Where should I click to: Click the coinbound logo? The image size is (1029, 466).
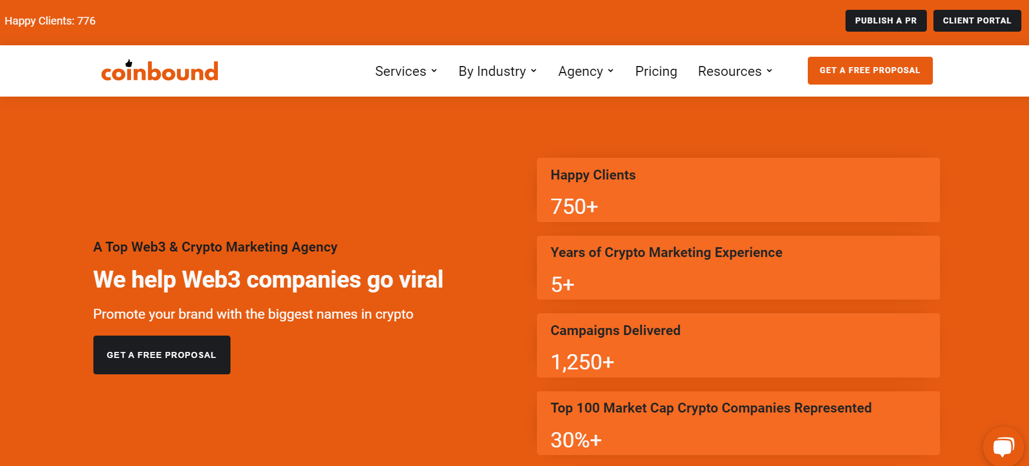point(159,71)
